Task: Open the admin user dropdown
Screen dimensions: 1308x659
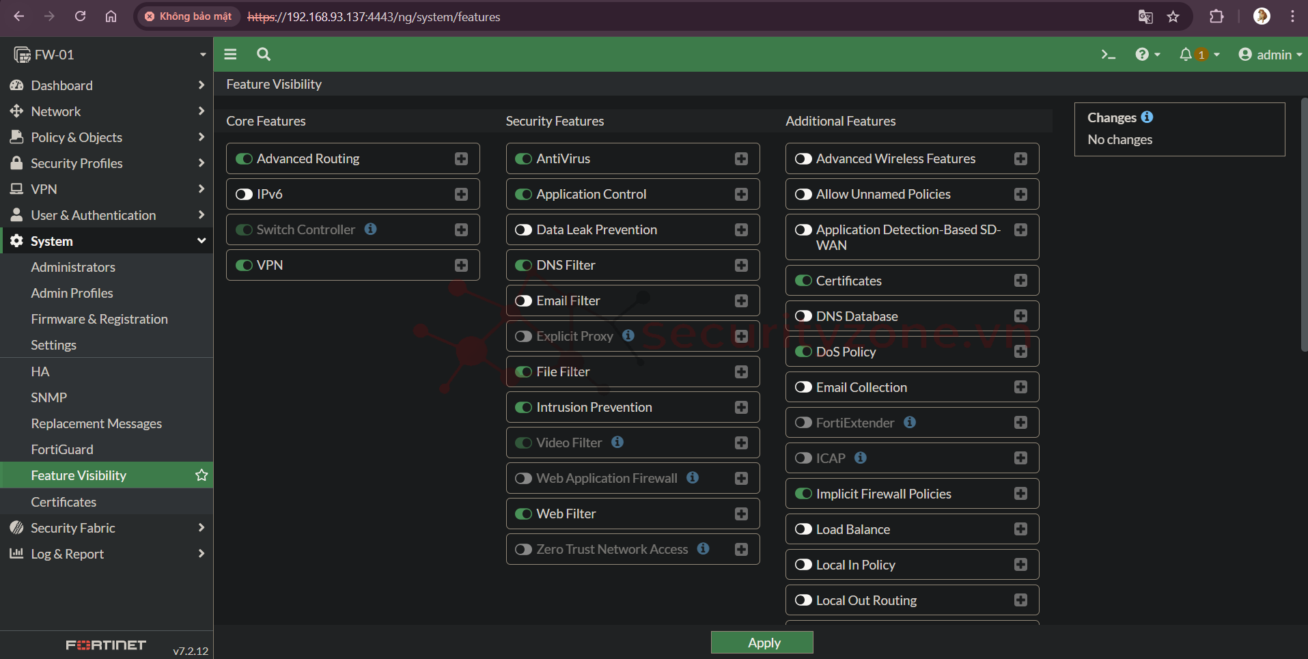Action: click(1270, 55)
